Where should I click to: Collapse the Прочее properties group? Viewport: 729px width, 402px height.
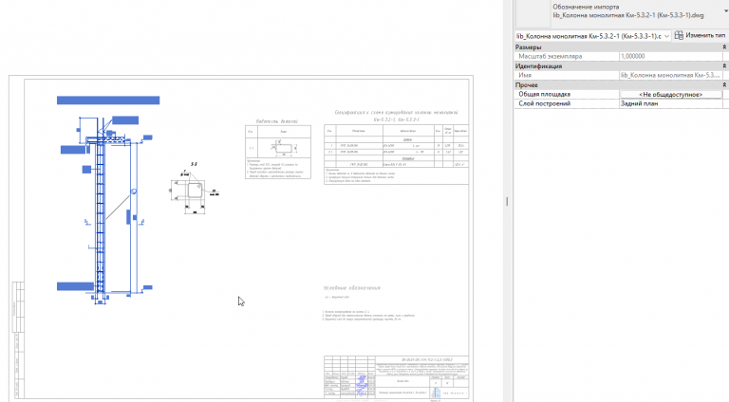724,85
